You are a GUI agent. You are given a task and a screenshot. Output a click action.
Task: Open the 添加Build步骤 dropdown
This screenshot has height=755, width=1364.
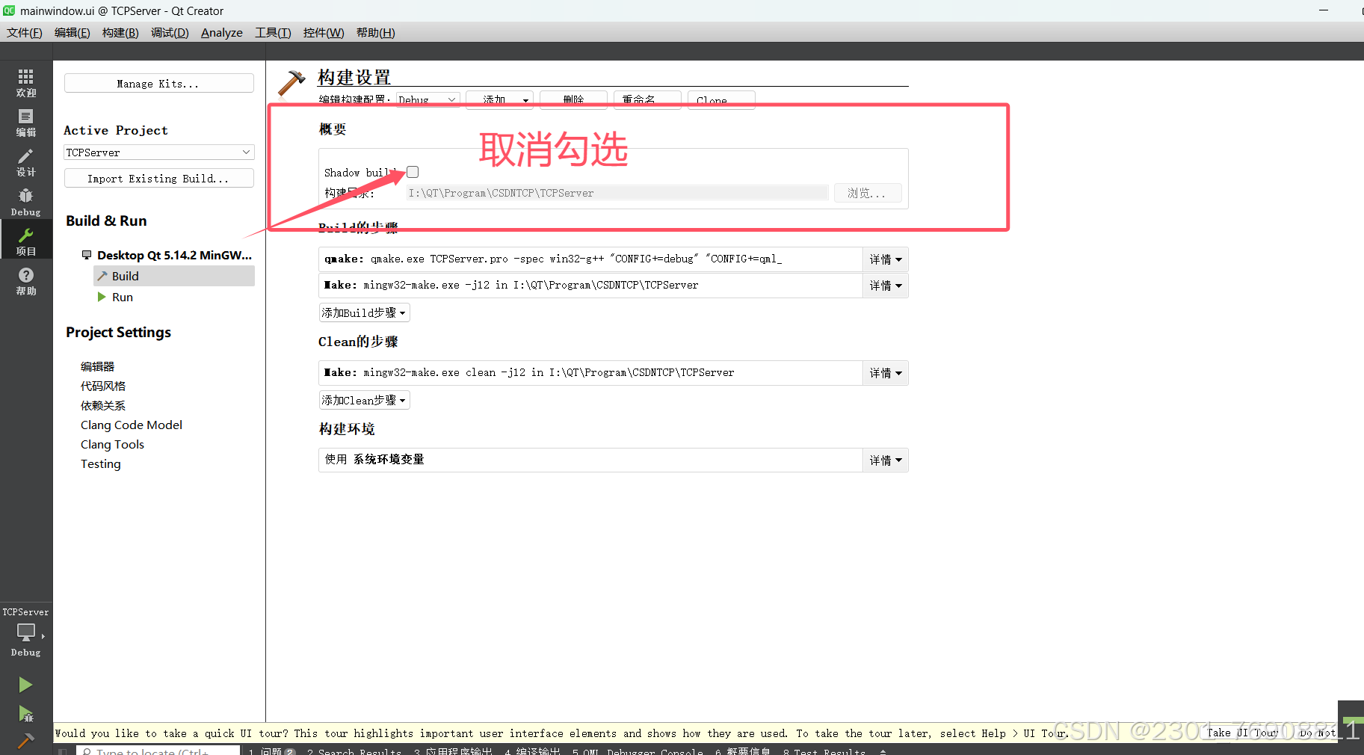[x=364, y=312]
